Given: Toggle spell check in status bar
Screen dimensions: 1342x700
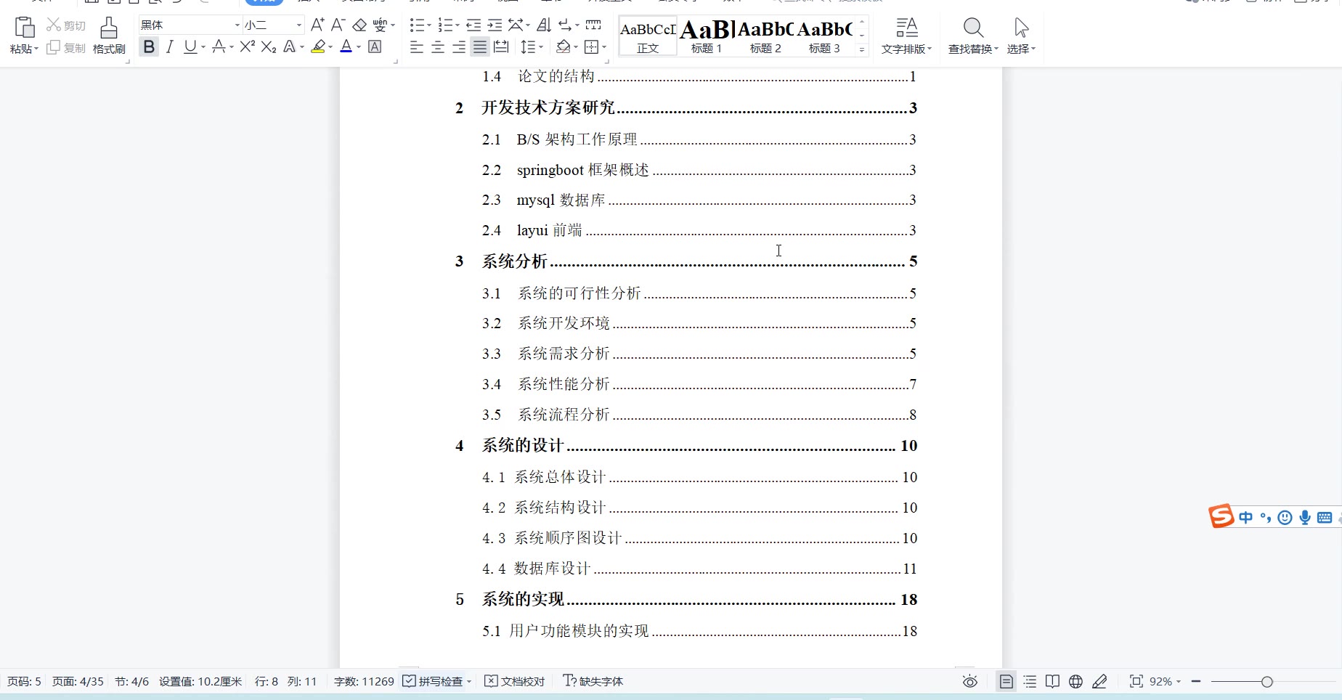Looking at the screenshot, I should 434,681.
